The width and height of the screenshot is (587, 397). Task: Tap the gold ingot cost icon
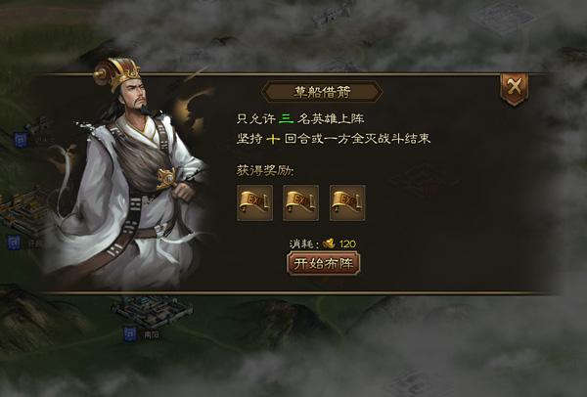pos(330,243)
